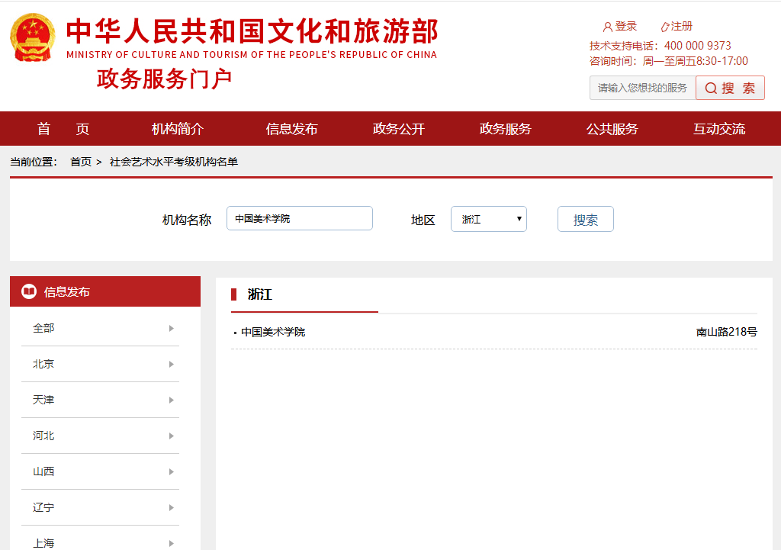
Task: Click arrow next to 辽宁
Action: click(171, 507)
